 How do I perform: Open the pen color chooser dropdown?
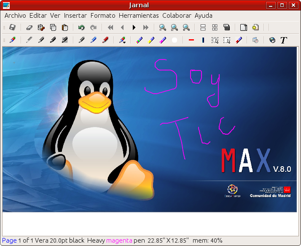coord(122,40)
